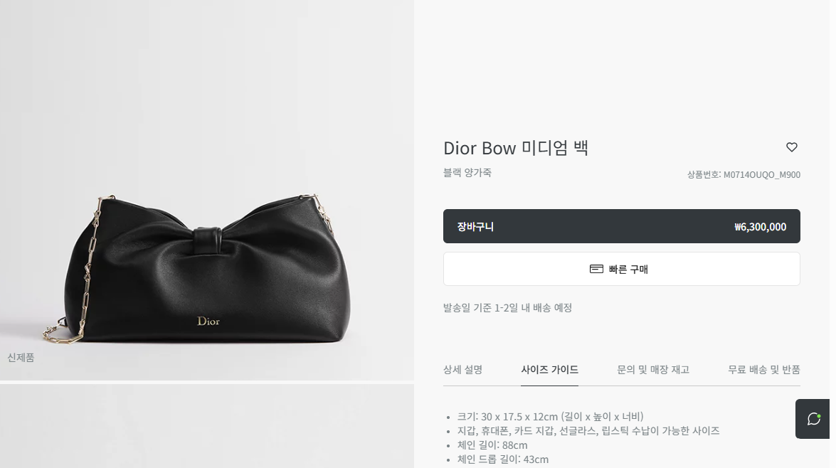Click the ₩6,300,000 price label
This screenshot has height=468, width=836.
(x=760, y=227)
